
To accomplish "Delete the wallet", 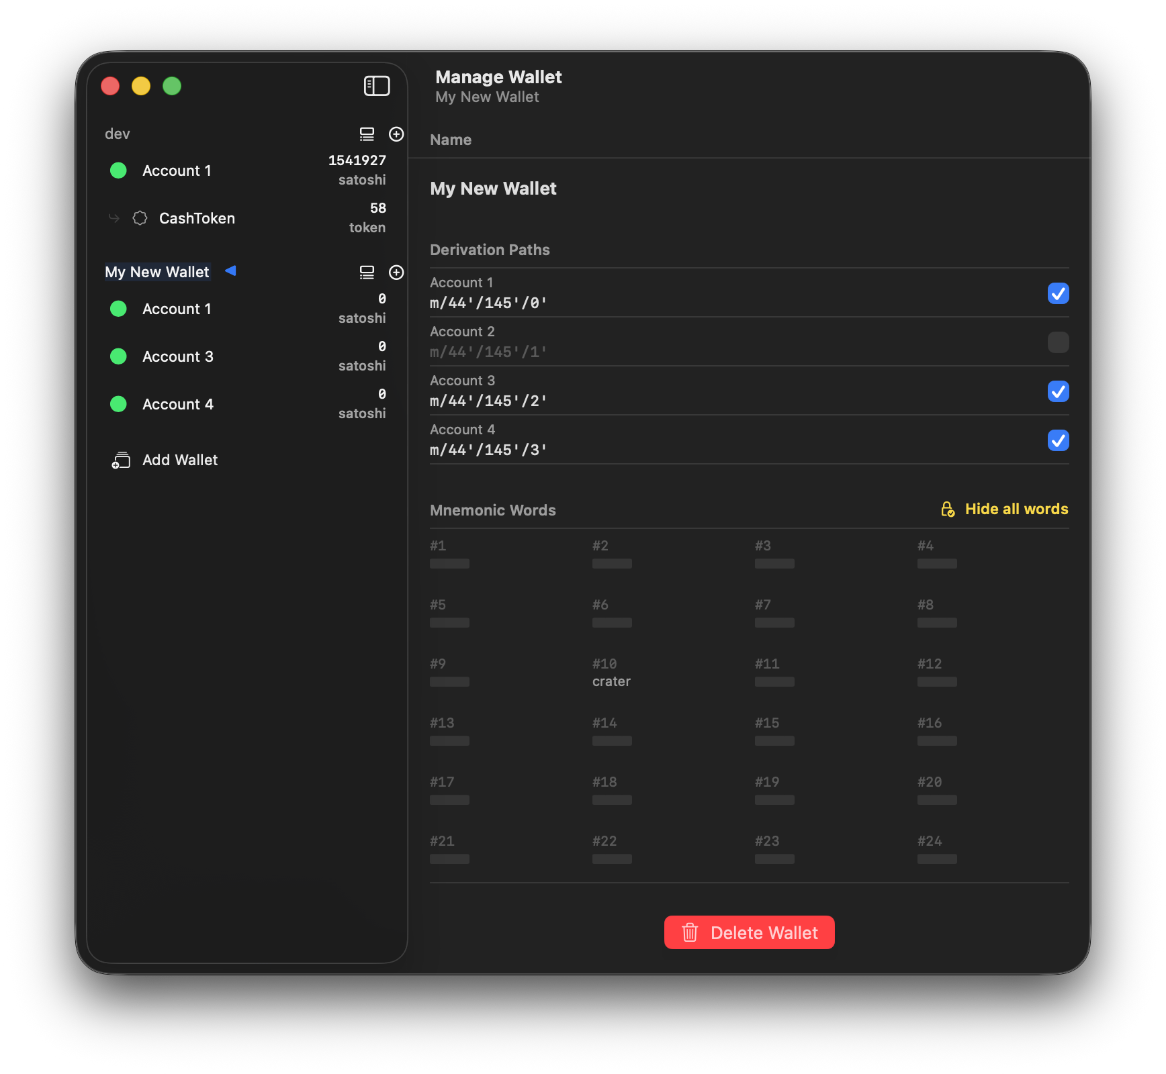I will click(x=749, y=932).
